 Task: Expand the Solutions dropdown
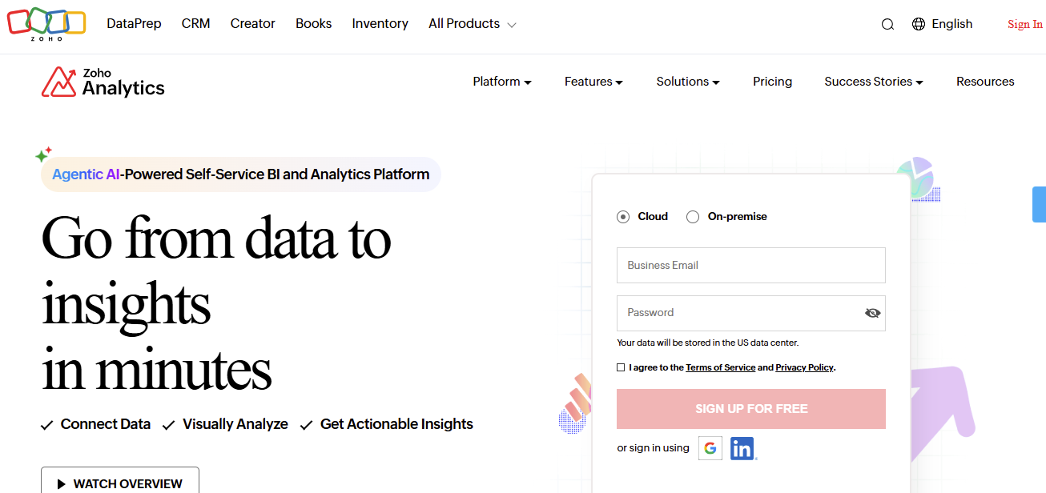(687, 81)
